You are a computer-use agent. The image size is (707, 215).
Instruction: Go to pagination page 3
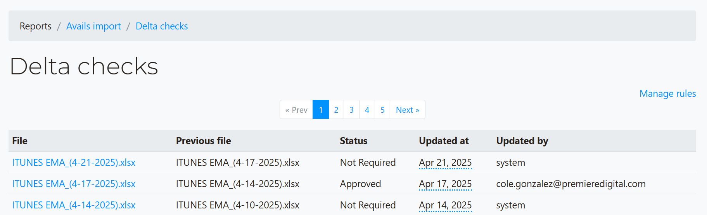(x=352, y=110)
